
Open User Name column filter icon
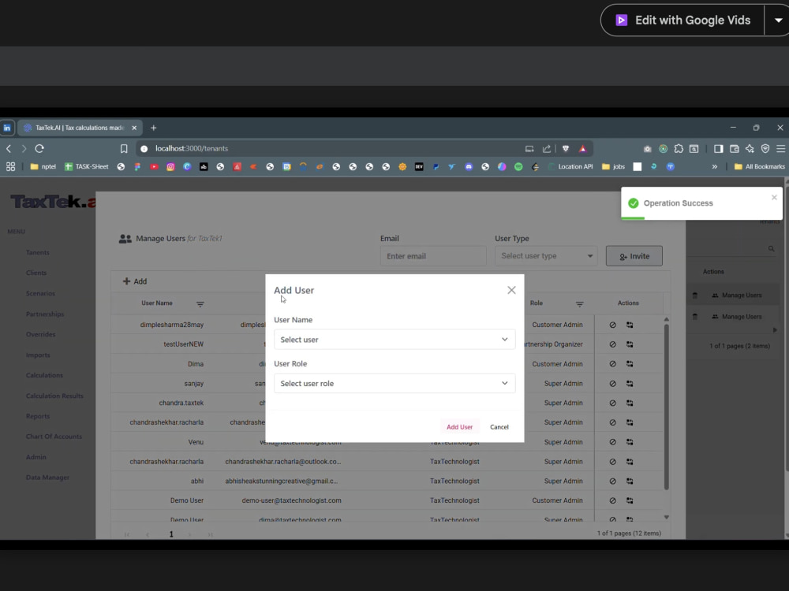200,304
